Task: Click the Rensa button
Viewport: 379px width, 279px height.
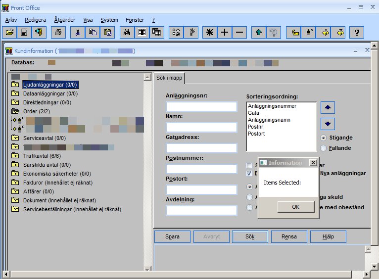Action: point(289,236)
